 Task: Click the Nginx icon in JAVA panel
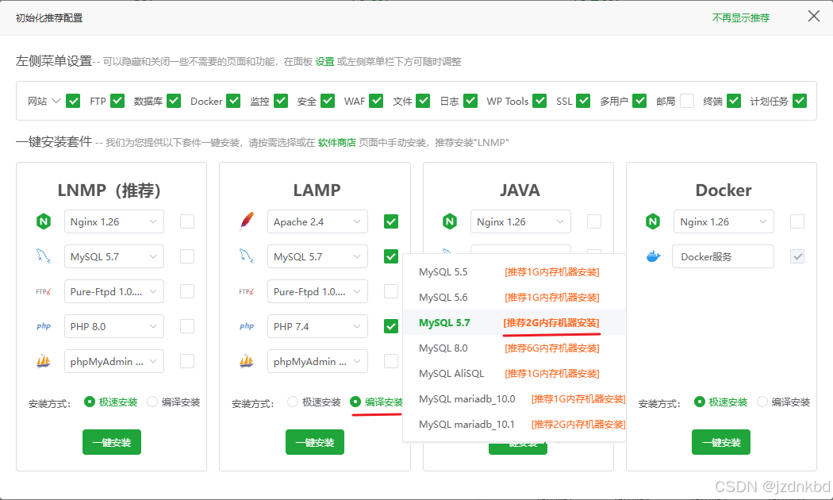(450, 221)
